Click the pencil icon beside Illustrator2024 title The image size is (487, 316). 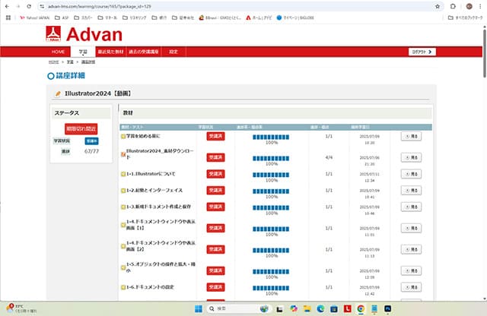coord(58,93)
